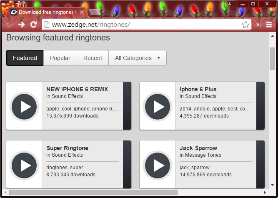Click 'in Sound Effects' under Super Ringtone
Image resolution: width=278 pixels, height=198 pixels.
[65, 155]
